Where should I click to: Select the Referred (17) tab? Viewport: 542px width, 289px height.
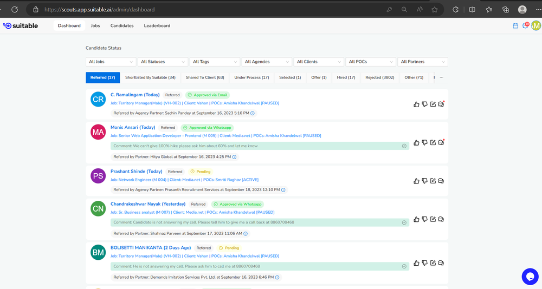[x=102, y=78]
